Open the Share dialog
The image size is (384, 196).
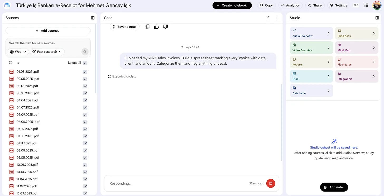(315, 5)
